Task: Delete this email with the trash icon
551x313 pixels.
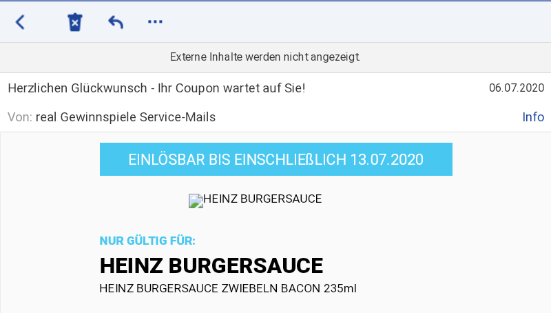Action: click(x=75, y=22)
